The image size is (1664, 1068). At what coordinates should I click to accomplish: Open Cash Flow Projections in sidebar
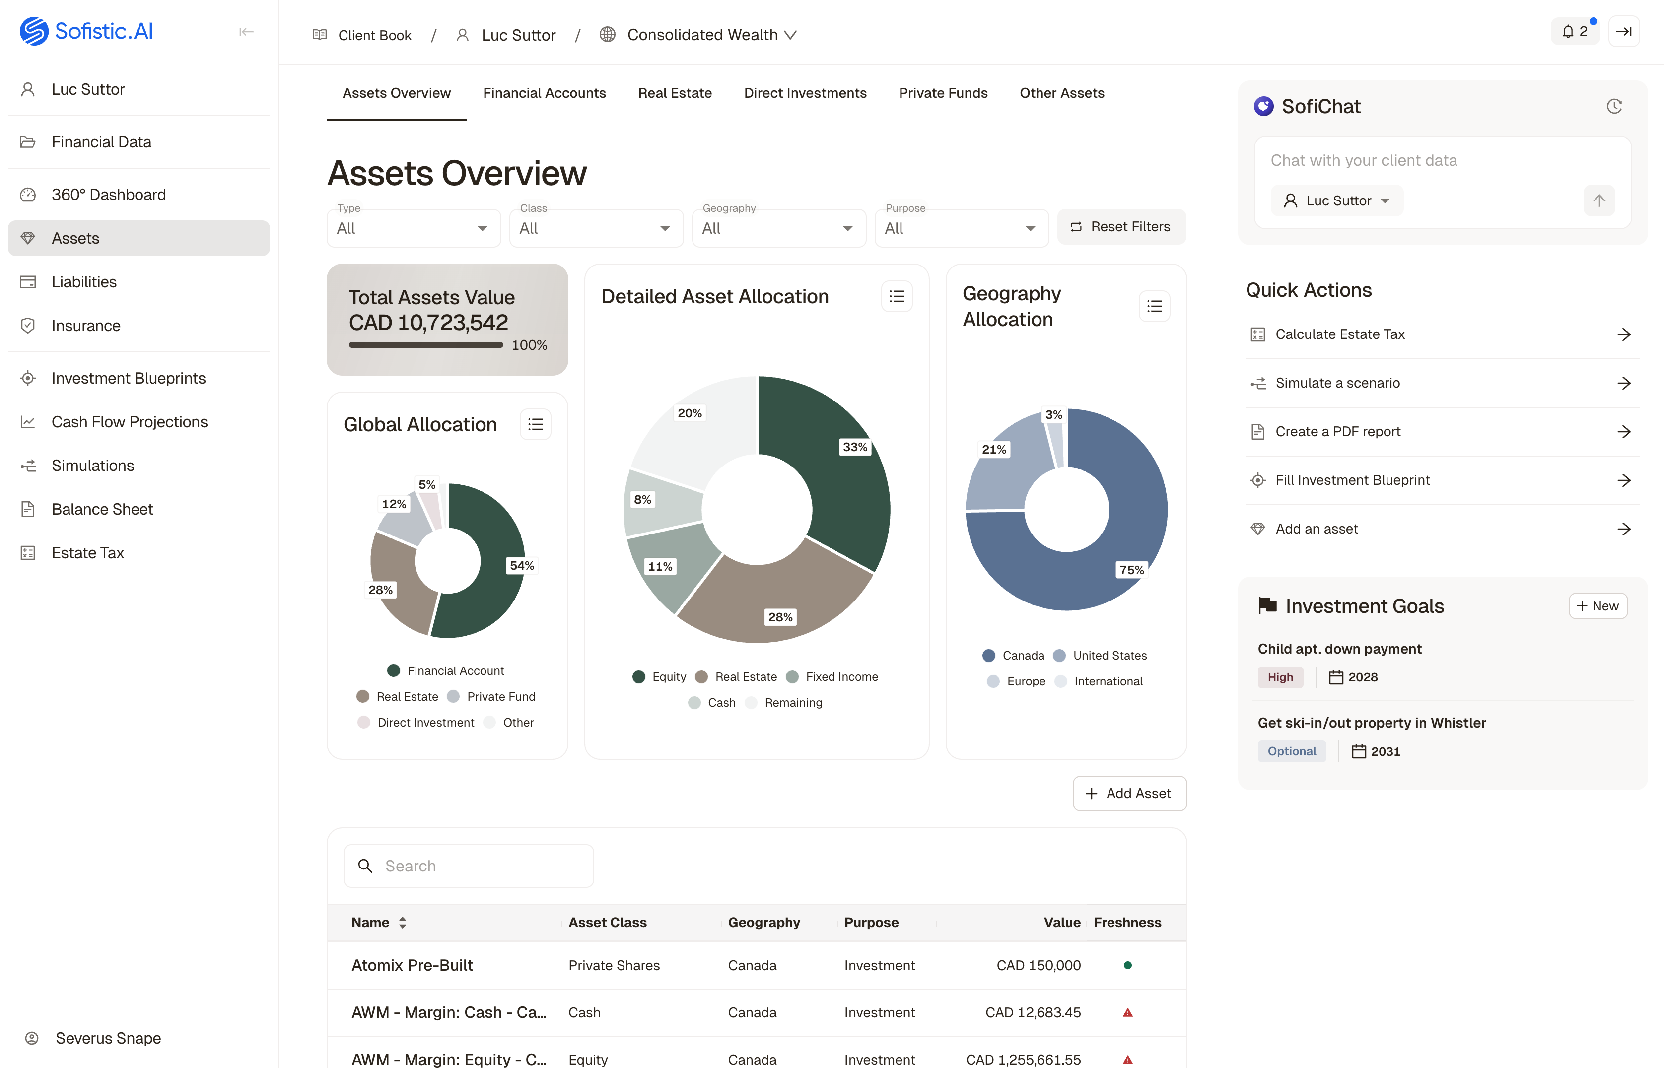pyautogui.click(x=129, y=422)
